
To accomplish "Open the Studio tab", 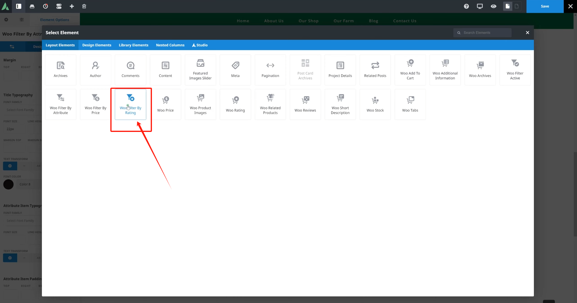I will 200,45.
